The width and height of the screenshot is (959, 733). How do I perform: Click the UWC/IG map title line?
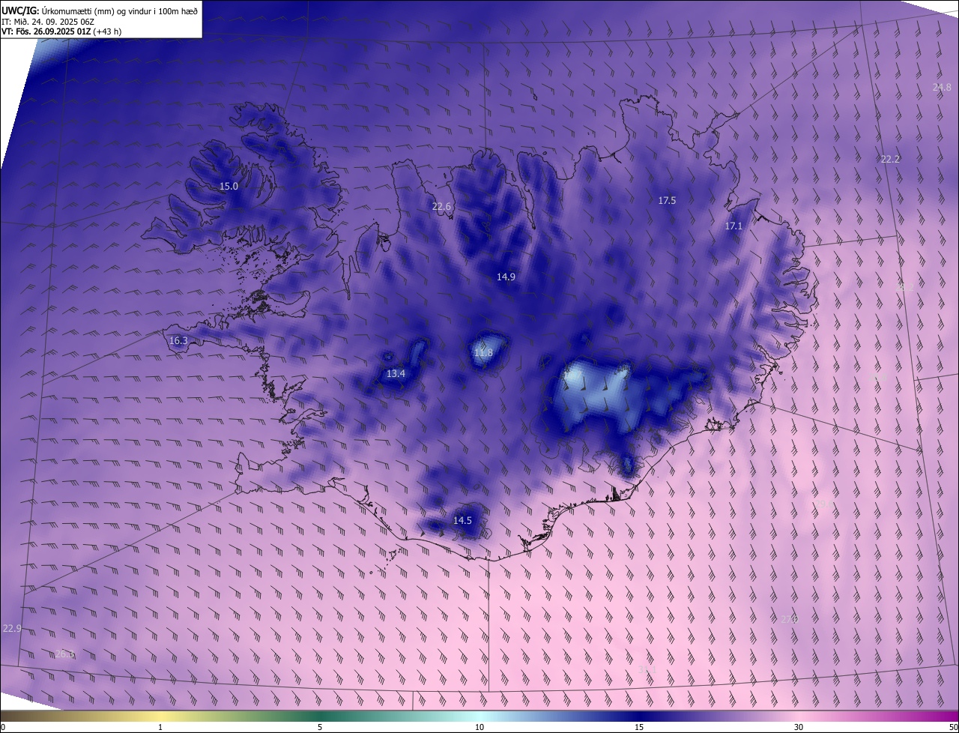pyautogui.click(x=100, y=10)
